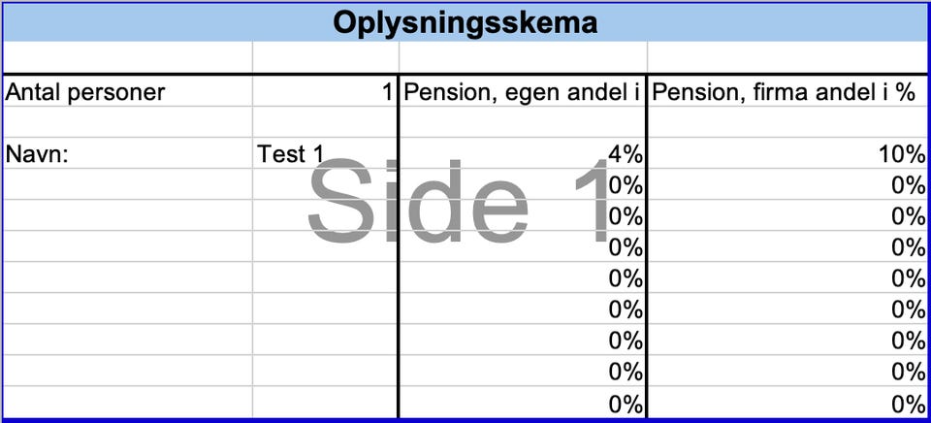
Task: Click the bottom 0% cell under egen andel
Action: click(x=522, y=404)
